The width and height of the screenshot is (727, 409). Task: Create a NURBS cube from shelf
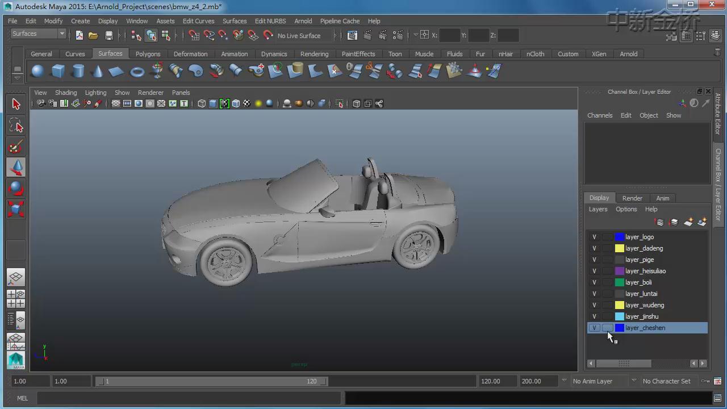(x=58, y=71)
